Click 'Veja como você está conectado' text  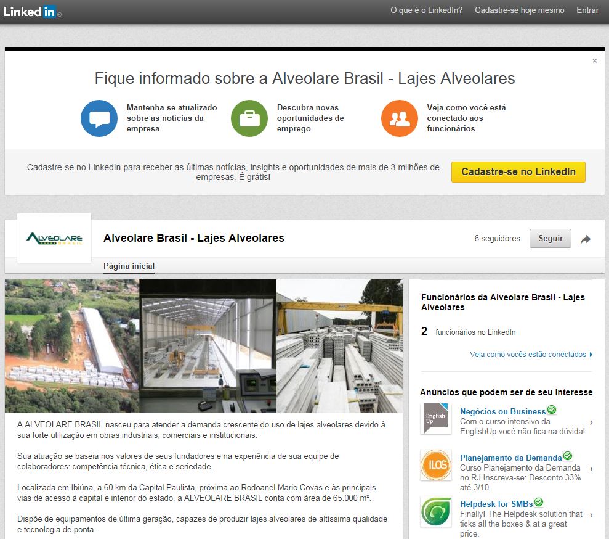point(466,118)
